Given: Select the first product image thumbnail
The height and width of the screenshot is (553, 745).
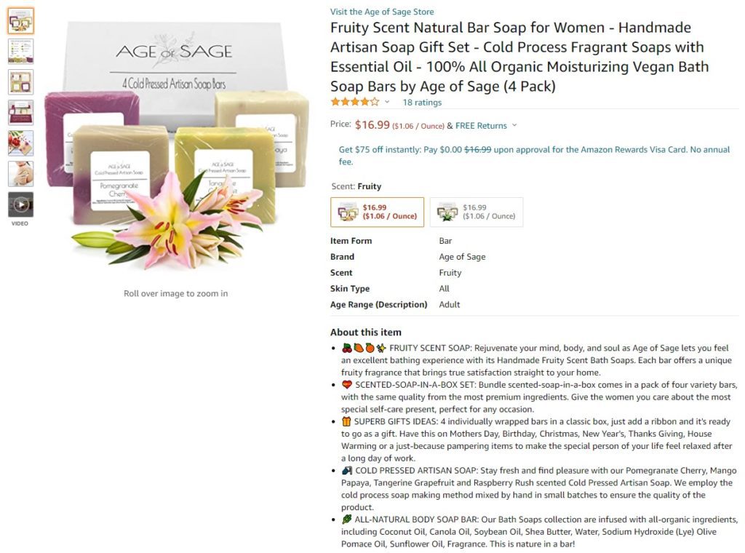Looking at the screenshot, I should [20, 21].
